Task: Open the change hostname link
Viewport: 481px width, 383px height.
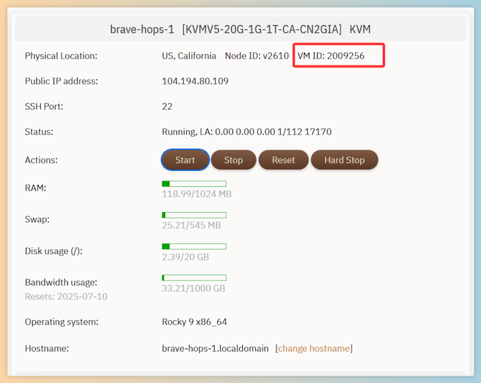Action: 314,348
